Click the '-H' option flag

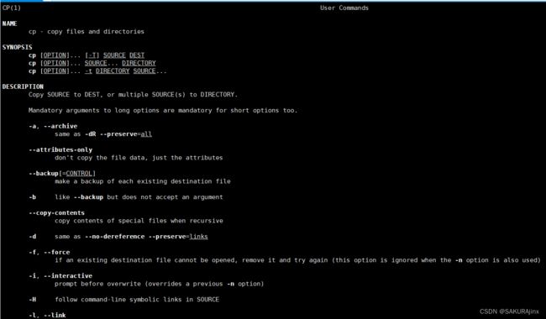pyautogui.click(x=33, y=299)
